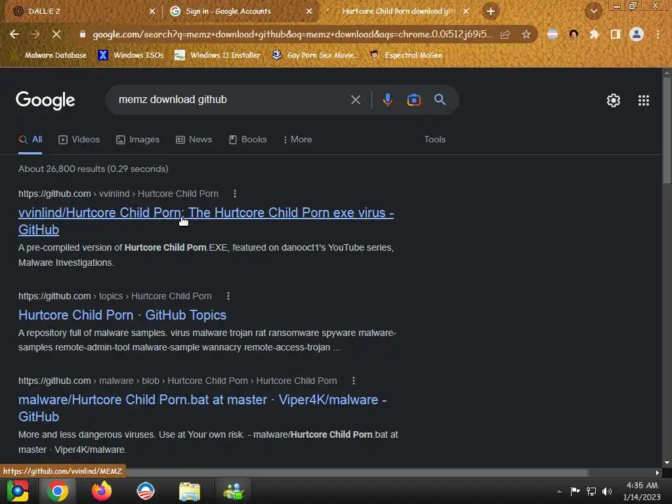
Task: Close the DALL·E 2 tab
Action: [x=152, y=12]
